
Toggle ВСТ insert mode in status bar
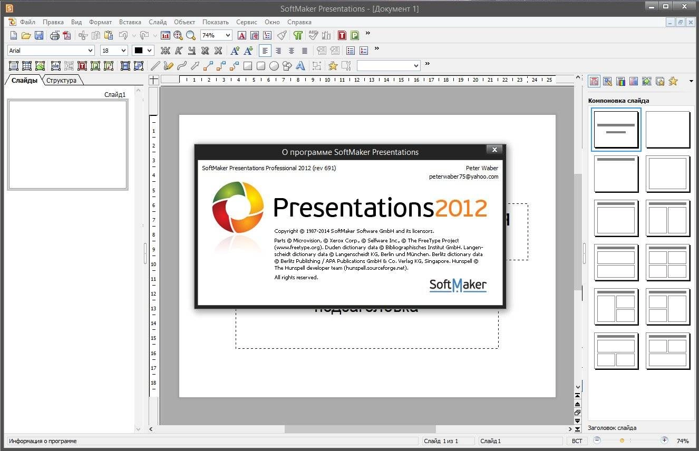point(577,441)
